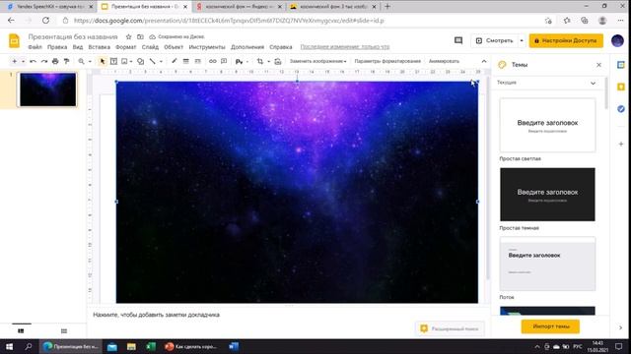631x354 pixels.
Task: Add a comment from toolbar
Action: pos(224,61)
